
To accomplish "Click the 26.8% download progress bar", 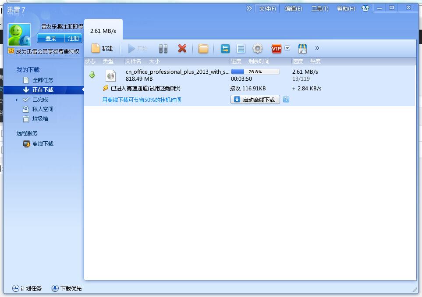I will (x=255, y=72).
